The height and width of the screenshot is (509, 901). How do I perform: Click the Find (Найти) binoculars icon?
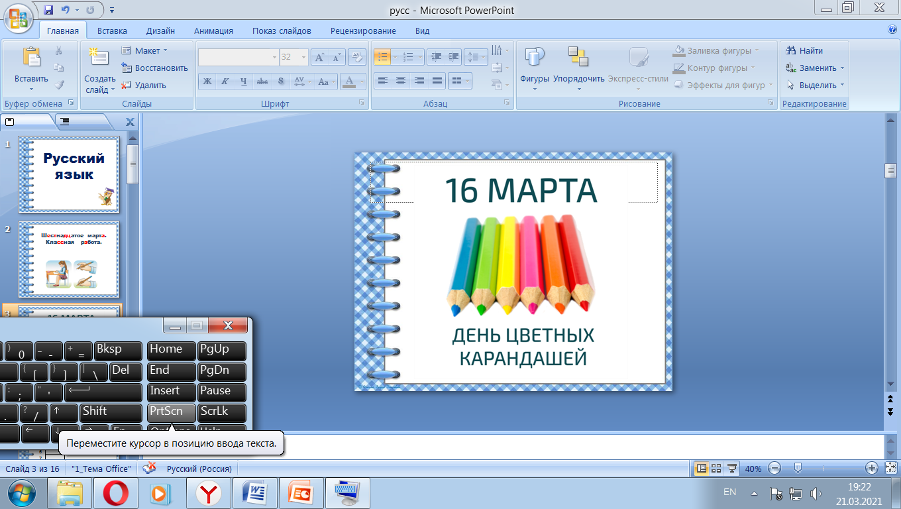[790, 51]
